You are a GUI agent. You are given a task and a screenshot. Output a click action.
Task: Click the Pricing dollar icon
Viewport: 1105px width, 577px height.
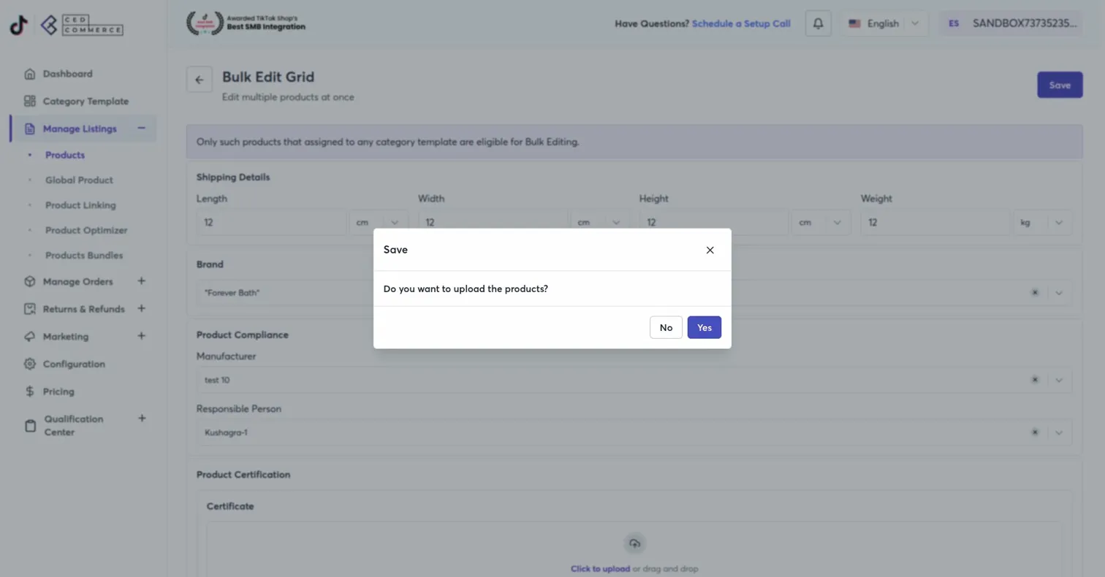click(29, 391)
